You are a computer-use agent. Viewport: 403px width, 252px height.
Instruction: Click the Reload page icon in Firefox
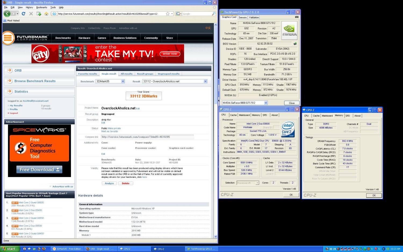pos(23,13)
